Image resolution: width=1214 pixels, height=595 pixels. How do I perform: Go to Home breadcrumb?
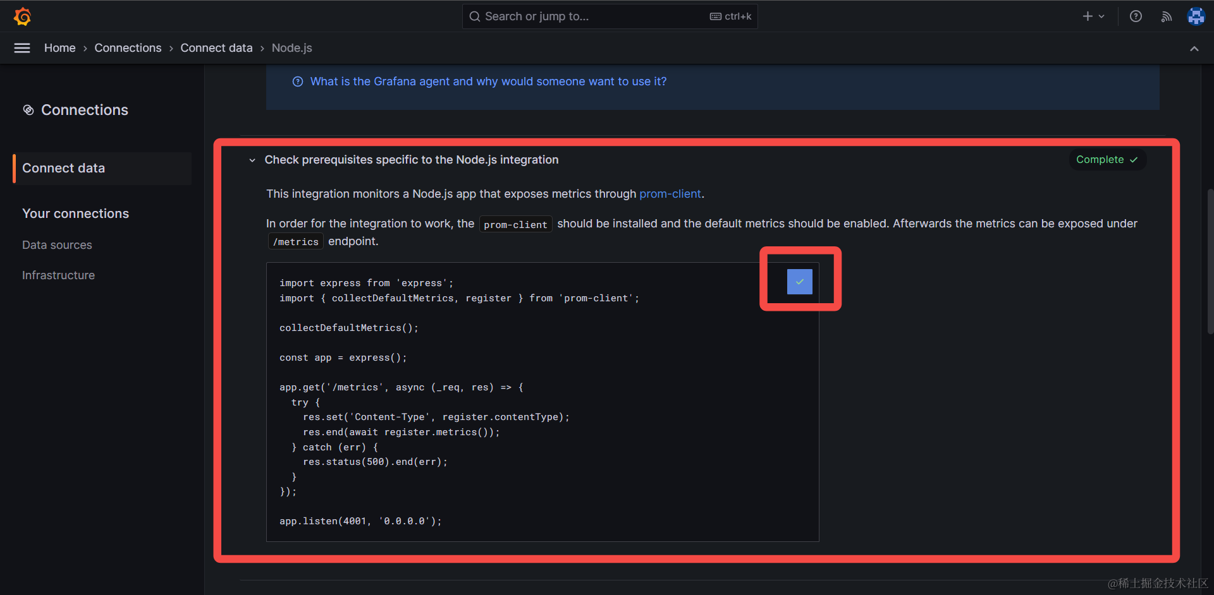click(59, 48)
